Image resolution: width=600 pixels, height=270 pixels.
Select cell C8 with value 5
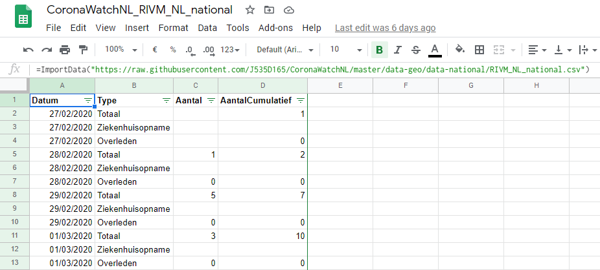(x=196, y=195)
